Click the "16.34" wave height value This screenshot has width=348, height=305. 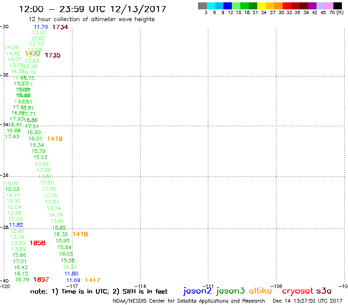(x=37, y=145)
